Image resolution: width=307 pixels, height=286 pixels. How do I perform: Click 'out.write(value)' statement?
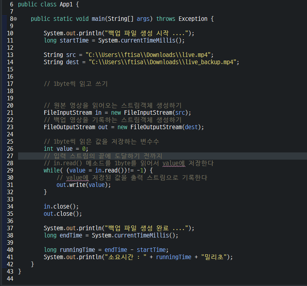[x=83, y=185]
